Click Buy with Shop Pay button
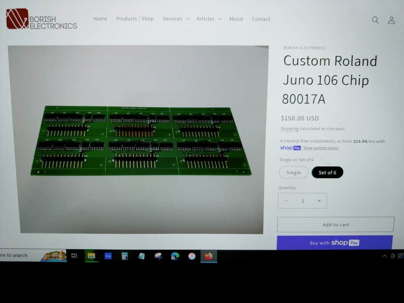The width and height of the screenshot is (404, 303). pos(335,243)
